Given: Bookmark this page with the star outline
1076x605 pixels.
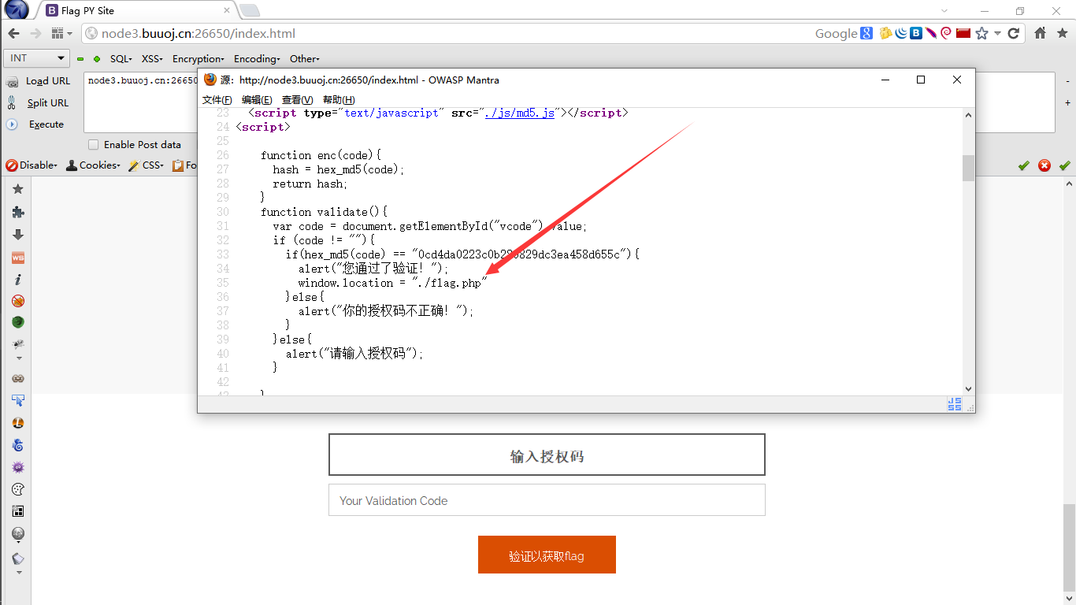Looking at the screenshot, I should pos(981,33).
